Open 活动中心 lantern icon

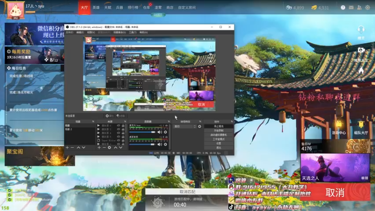tap(338, 124)
